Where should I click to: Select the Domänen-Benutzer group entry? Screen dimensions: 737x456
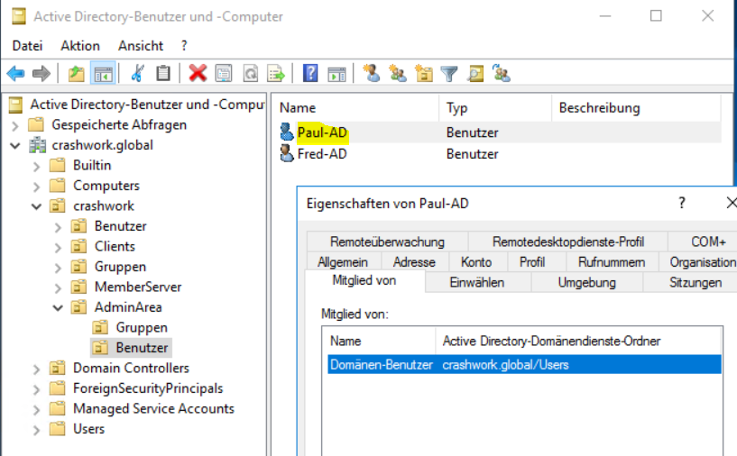tap(524, 364)
